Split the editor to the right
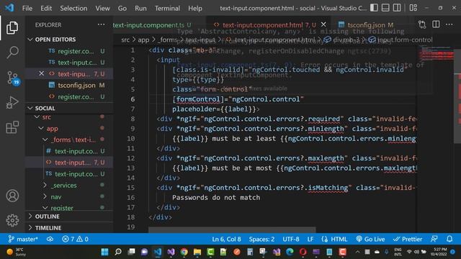This screenshot has height=259, width=461. (x=436, y=24)
